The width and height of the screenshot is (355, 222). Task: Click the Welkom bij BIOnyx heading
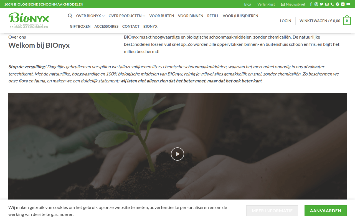tap(39, 45)
